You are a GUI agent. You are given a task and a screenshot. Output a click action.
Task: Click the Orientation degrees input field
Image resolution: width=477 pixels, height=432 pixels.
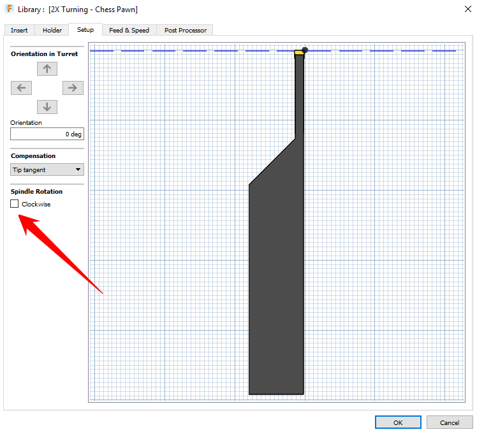tap(47, 134)
